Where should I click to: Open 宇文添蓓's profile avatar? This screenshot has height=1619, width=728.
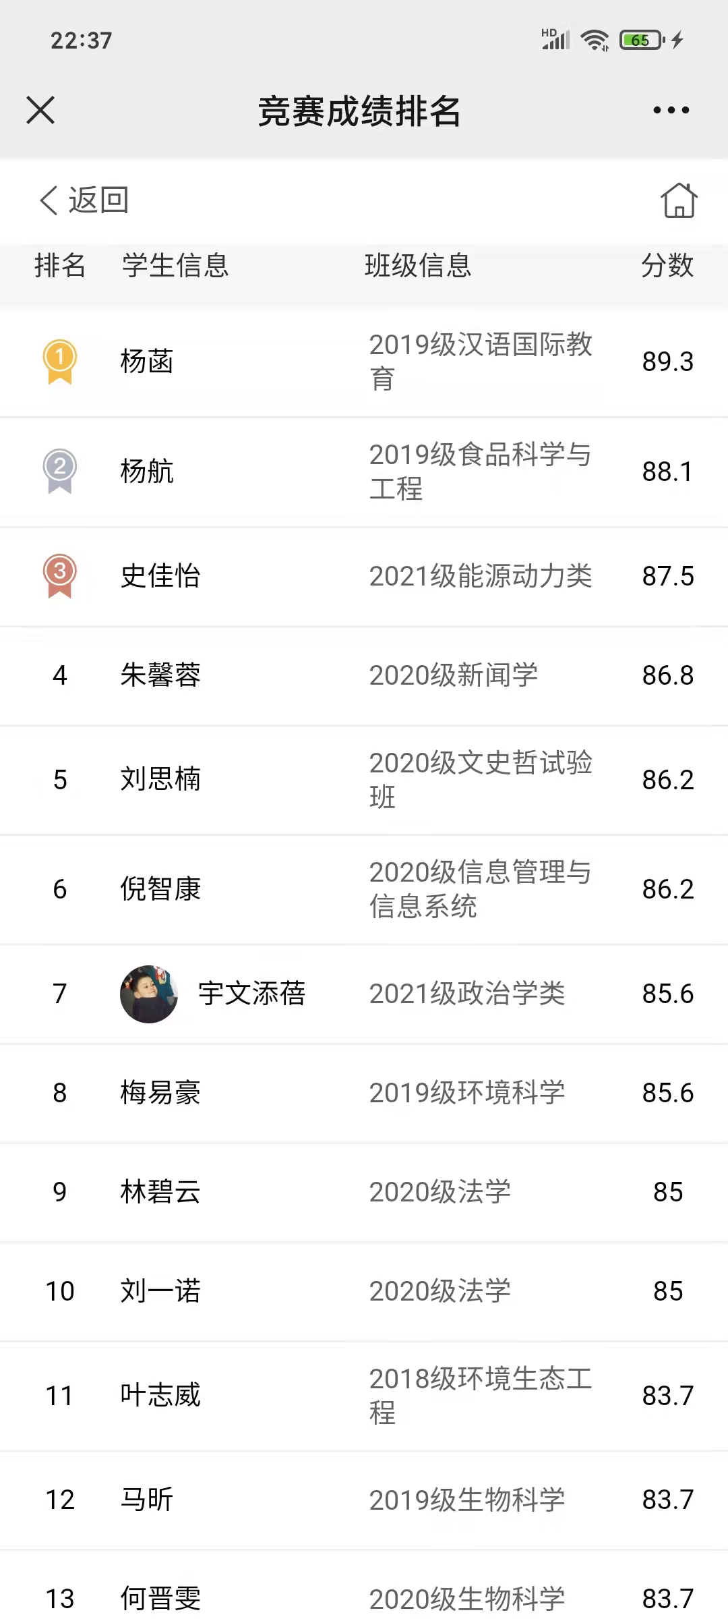click(x=149, y=994)
